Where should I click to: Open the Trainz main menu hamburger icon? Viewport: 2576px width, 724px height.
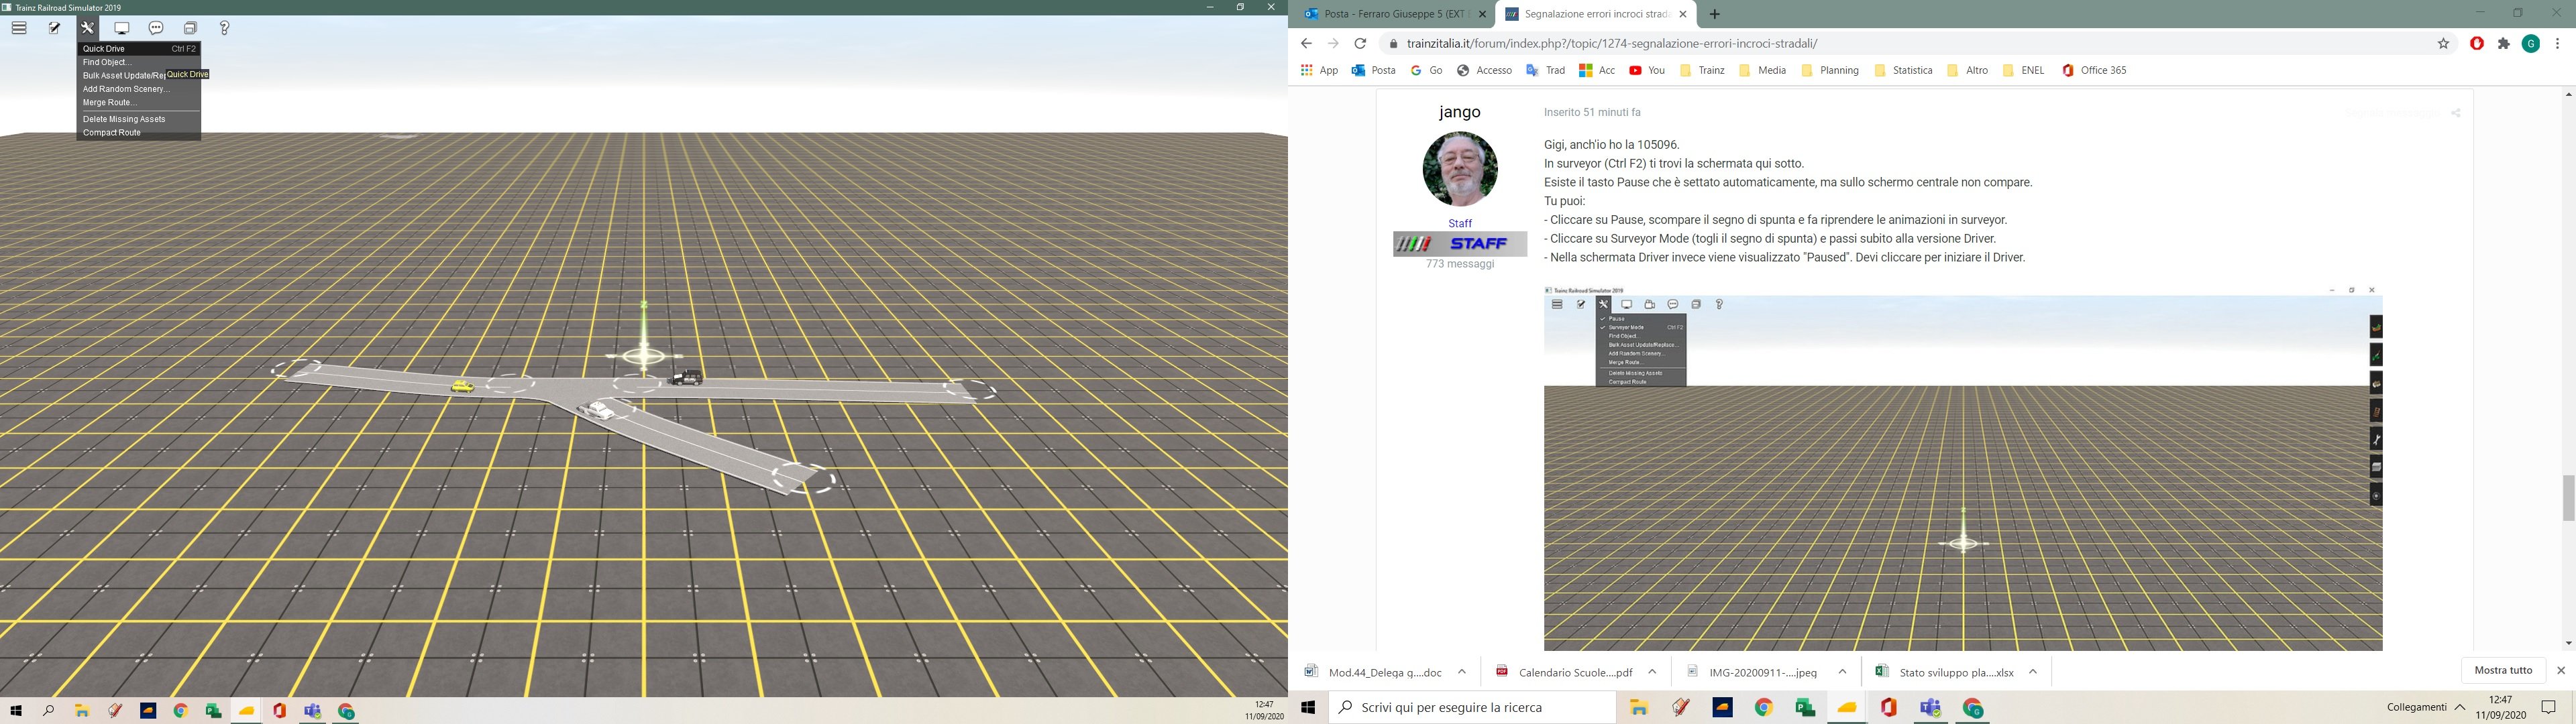(x=19, y=28)
